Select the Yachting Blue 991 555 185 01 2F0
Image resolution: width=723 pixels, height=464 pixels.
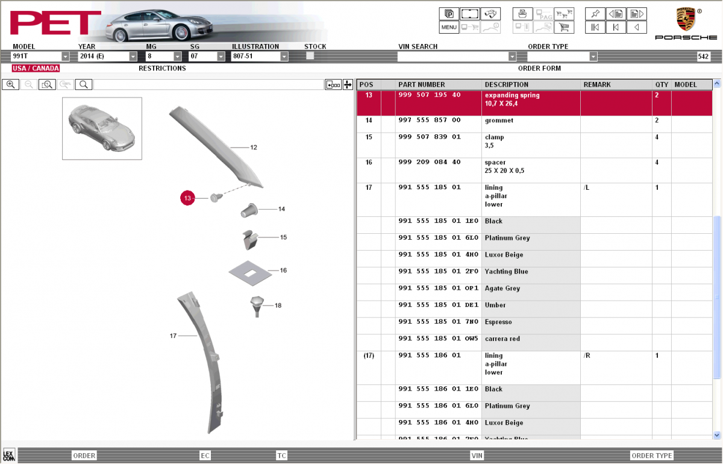point(535,276)
